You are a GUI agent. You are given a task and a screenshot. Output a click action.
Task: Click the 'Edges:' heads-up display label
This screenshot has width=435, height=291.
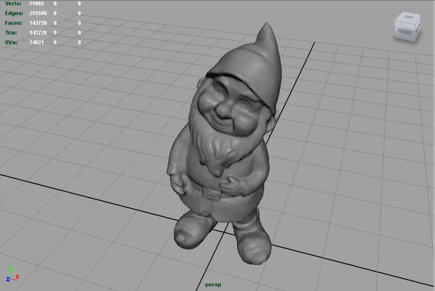coord(14,13)
